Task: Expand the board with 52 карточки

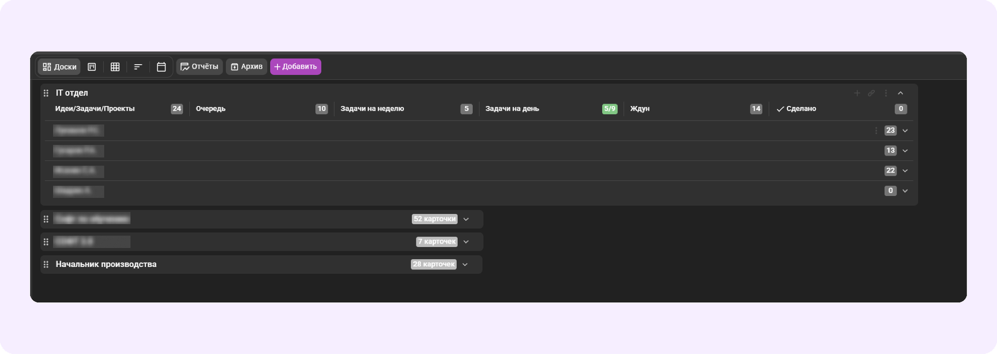Action: 466,219
